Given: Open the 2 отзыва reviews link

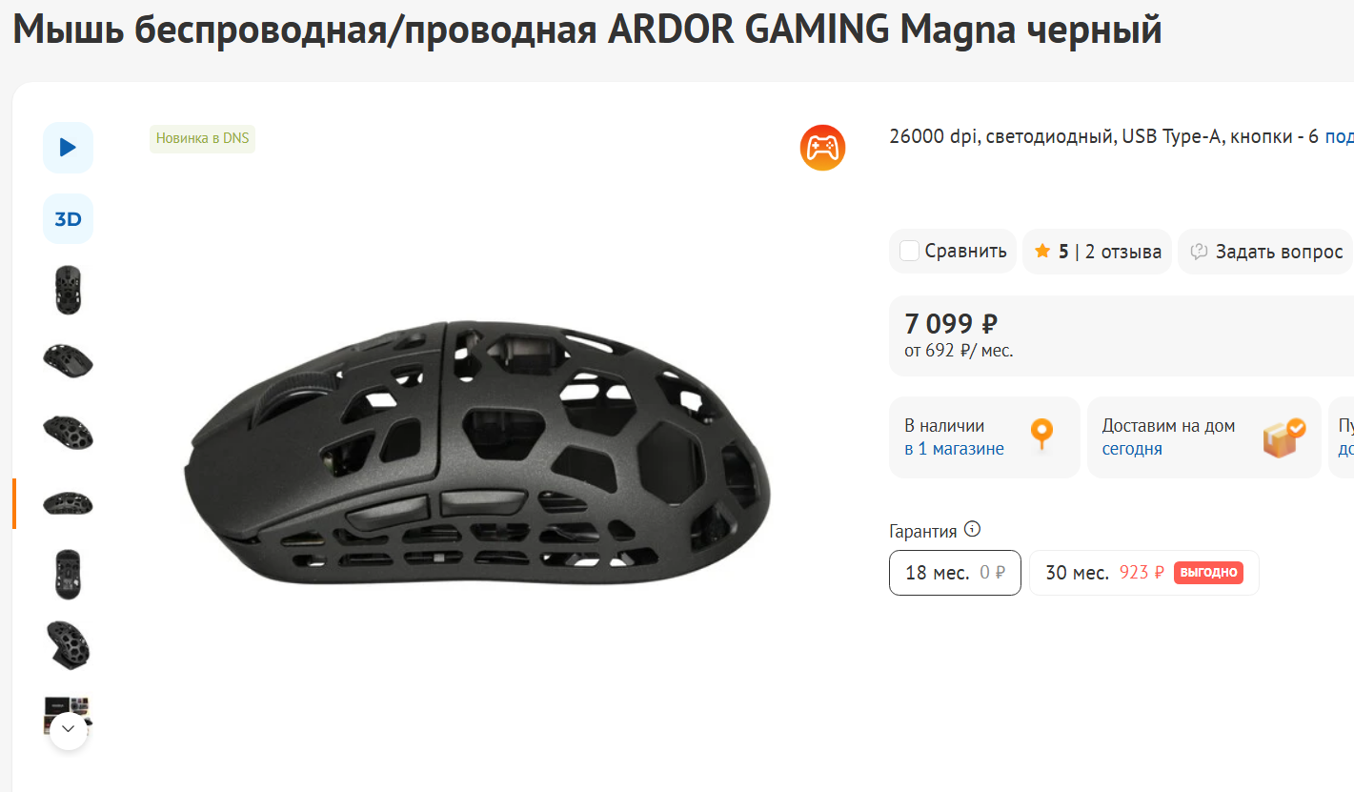Looking at the screenshot, I should 1123,252.
